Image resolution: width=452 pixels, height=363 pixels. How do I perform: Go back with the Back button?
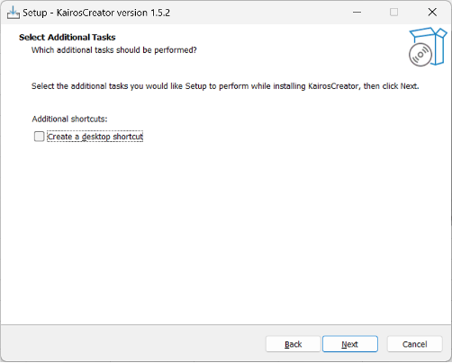293,344
